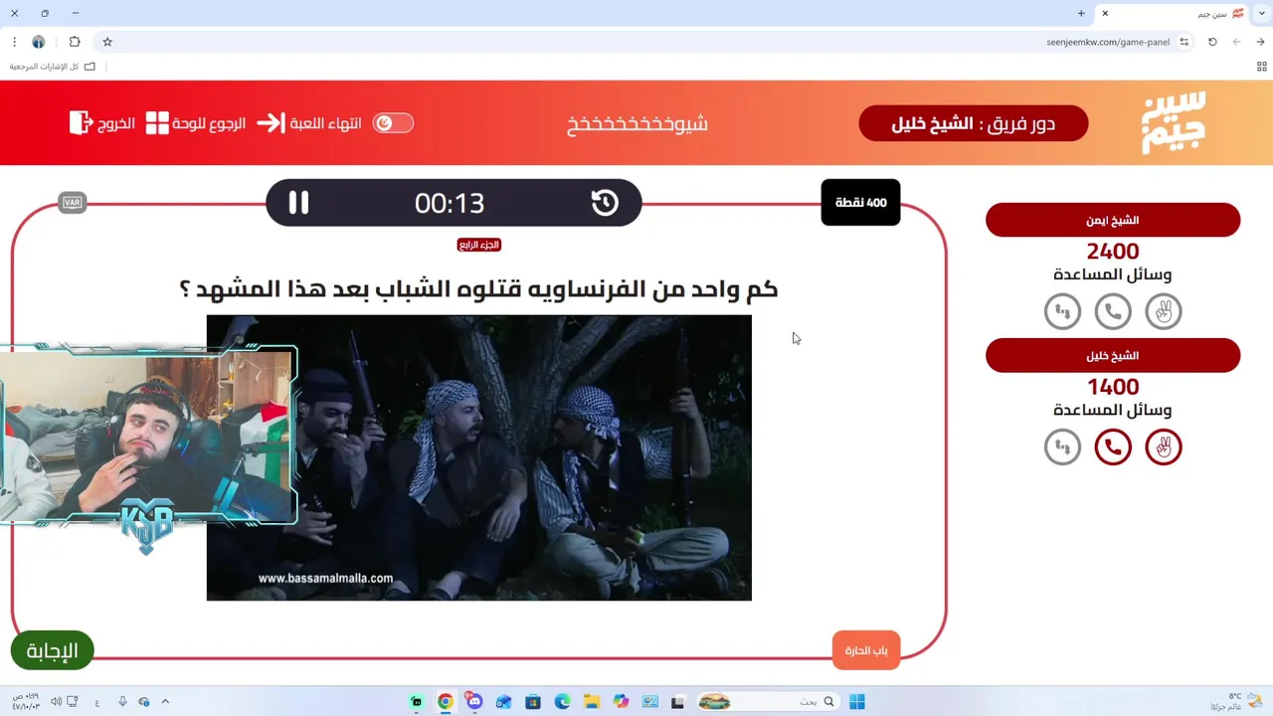
Task: Use الشيخ ايمن swap-call lifeline icon
Action: [1062, 311]
